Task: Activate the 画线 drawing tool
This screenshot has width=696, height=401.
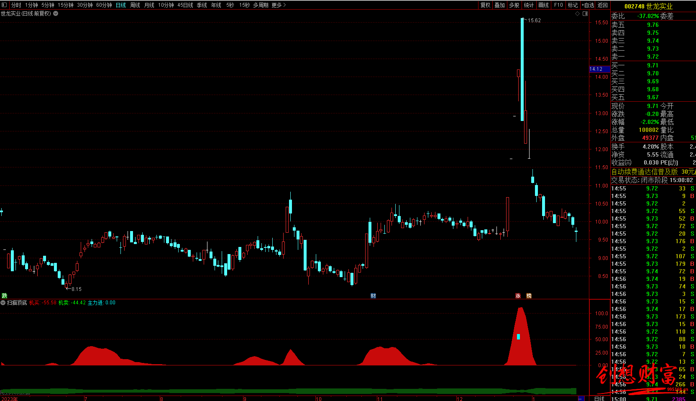Action: [x=544, y=5]
